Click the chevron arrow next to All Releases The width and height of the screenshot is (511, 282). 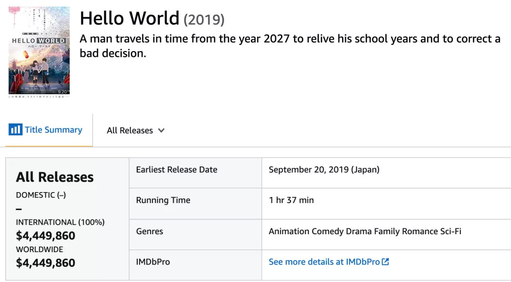(161, 131)
